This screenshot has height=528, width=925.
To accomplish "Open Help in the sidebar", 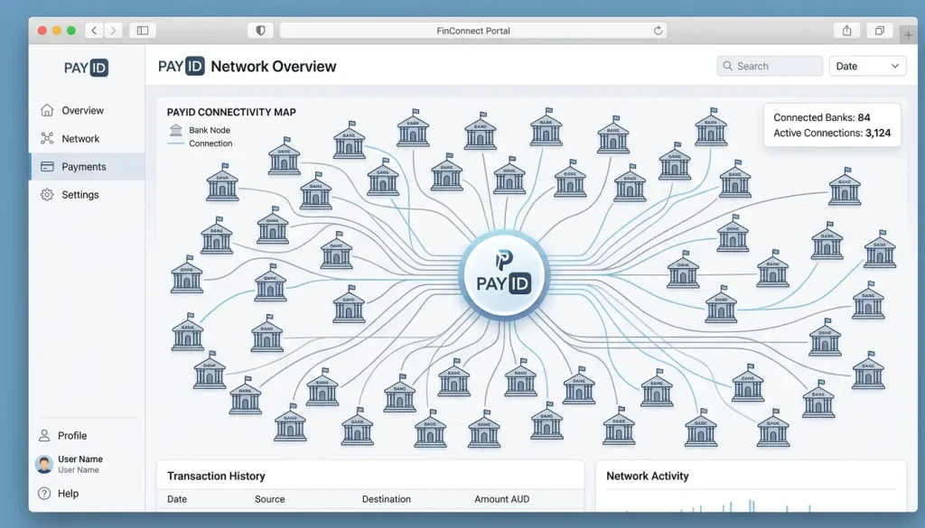I will 68,493.
